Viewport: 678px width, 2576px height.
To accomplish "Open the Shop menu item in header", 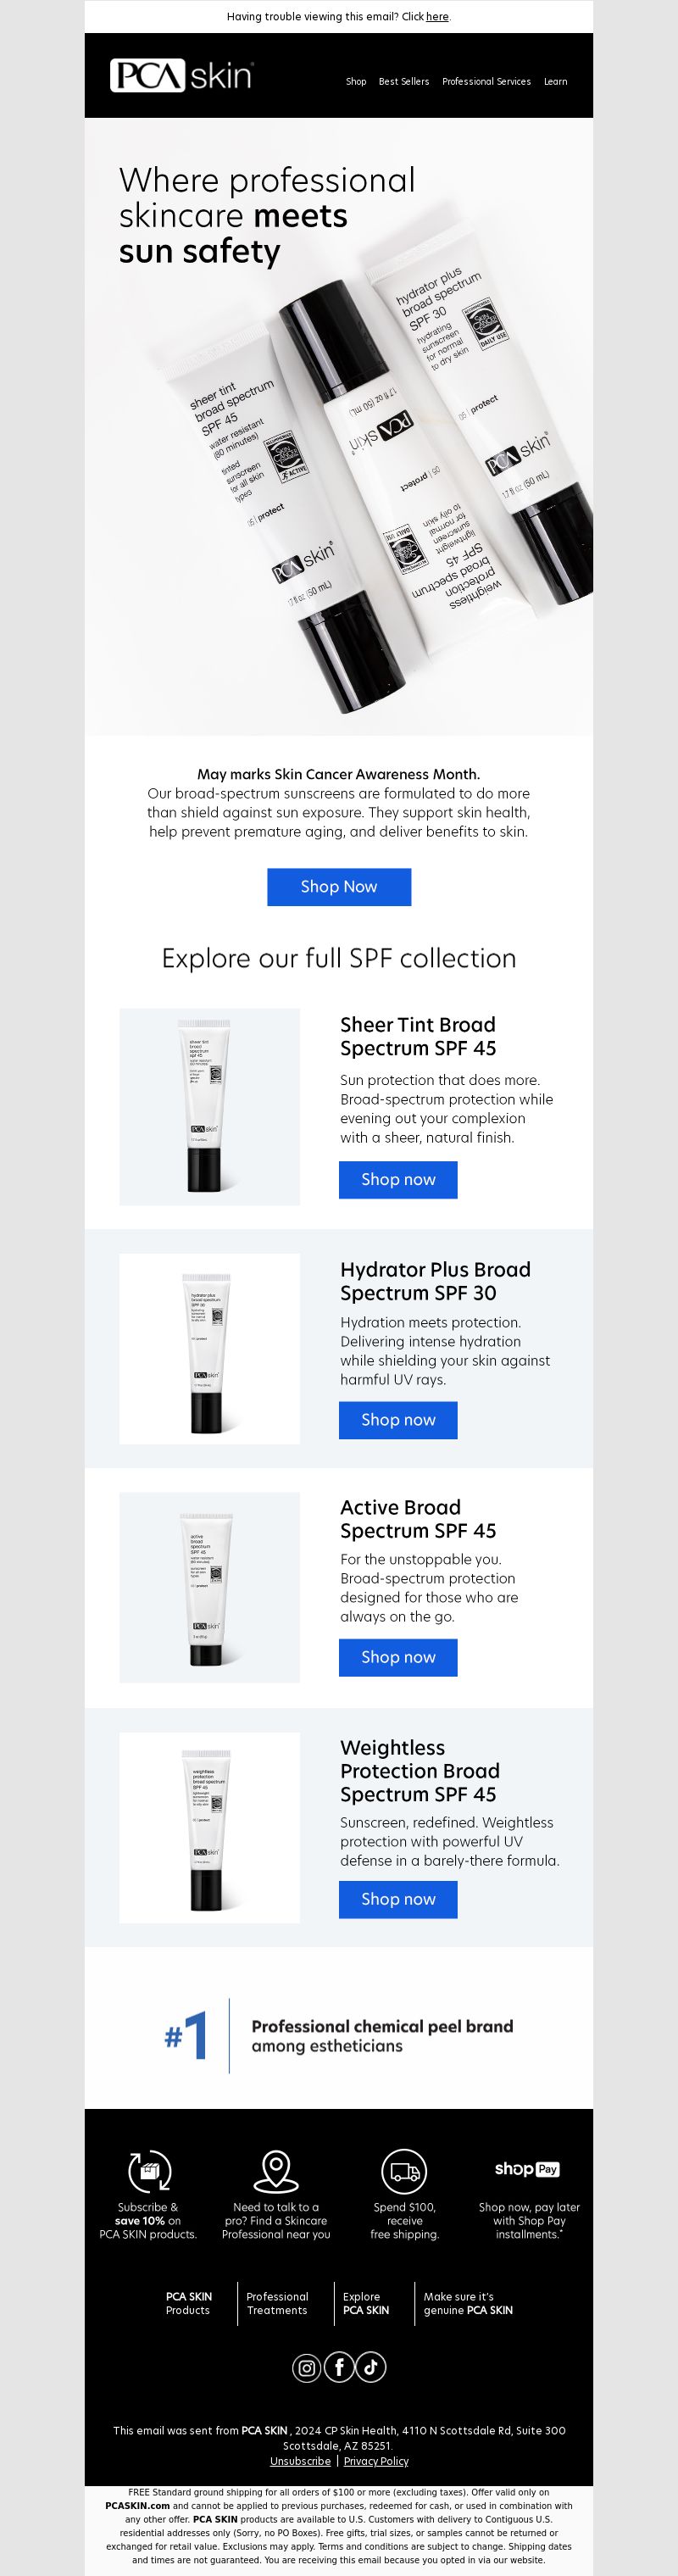I will pos(356,82).
